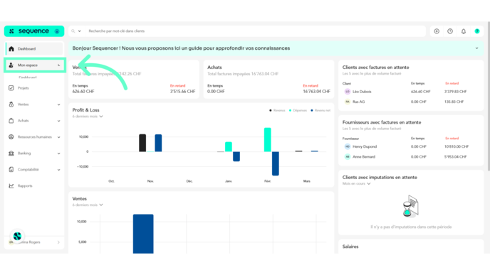
Task: Open Ventes chart period dropdown
Action: tap(88, 205)
